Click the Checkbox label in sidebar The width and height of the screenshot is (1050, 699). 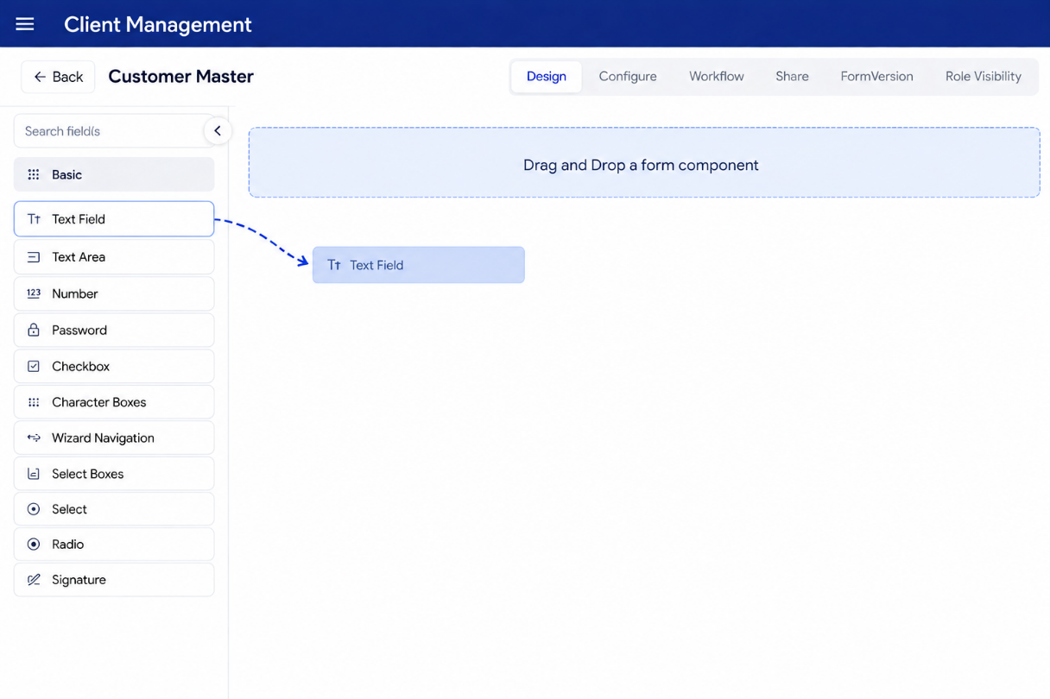(x=81, y=366)
